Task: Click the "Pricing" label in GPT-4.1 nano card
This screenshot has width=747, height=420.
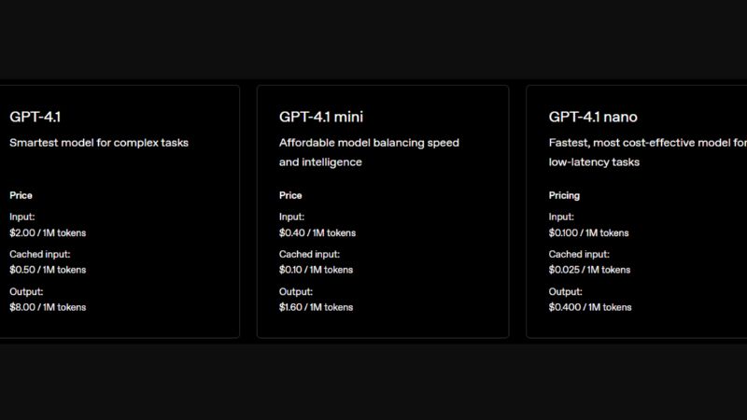Action: click(564, 196)
